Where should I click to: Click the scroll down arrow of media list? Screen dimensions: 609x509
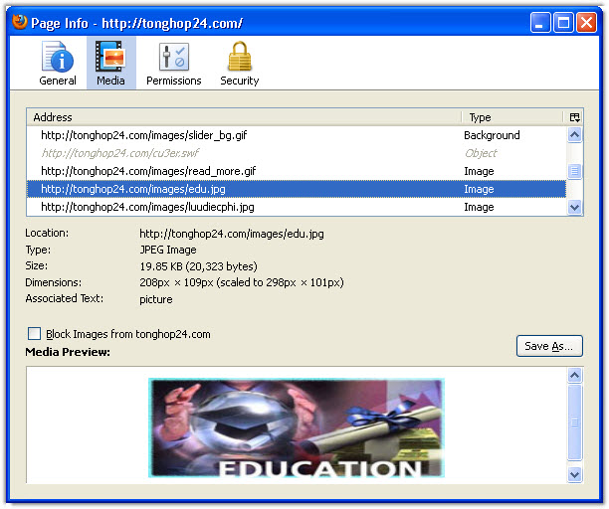(x=574, y=207)
